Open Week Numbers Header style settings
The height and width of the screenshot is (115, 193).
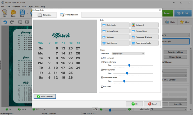point(145,43)
